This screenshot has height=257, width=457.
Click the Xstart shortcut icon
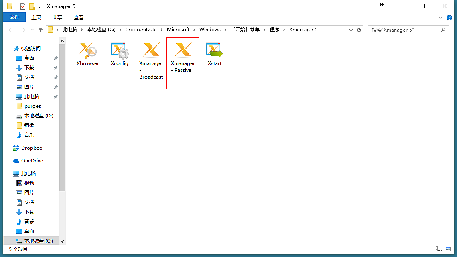pos(214,51)
